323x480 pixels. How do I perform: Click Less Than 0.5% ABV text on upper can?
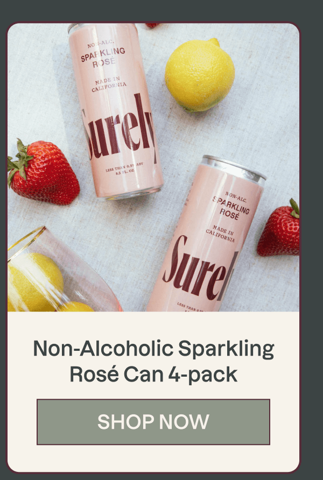point(124,168)
